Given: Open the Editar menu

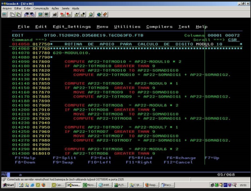Looking at the screenshot, I should [x=18, y=8].
